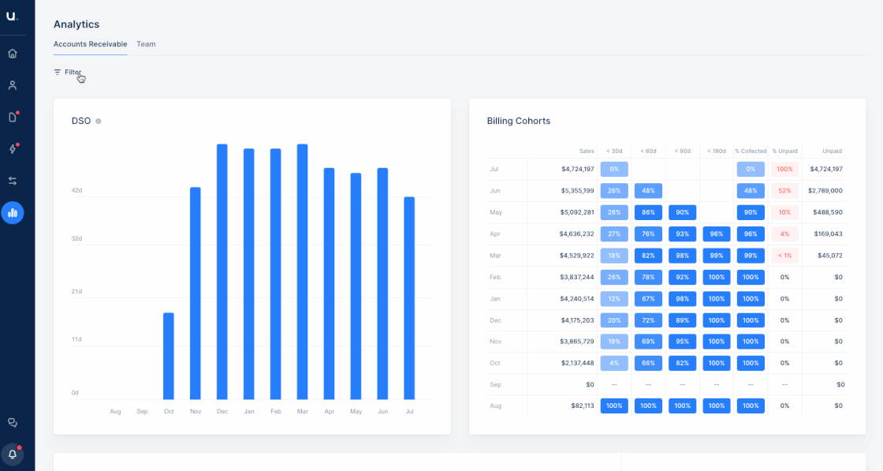Open the Filter button
The width and height of the screenshot is (883, 471).
(68, 72)
